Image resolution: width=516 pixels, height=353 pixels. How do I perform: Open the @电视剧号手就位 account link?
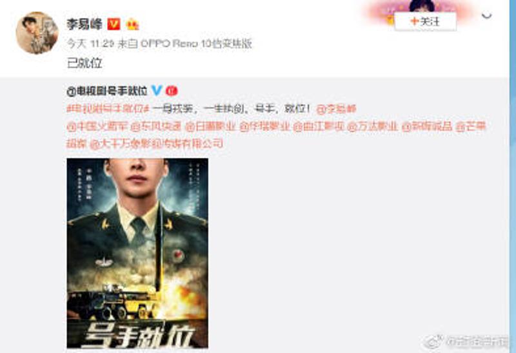(107, 91)
